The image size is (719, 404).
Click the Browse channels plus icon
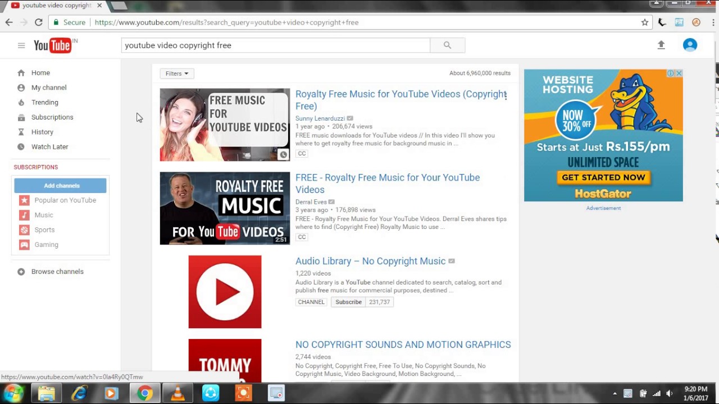pyautogui.click(x=21, y=272)
